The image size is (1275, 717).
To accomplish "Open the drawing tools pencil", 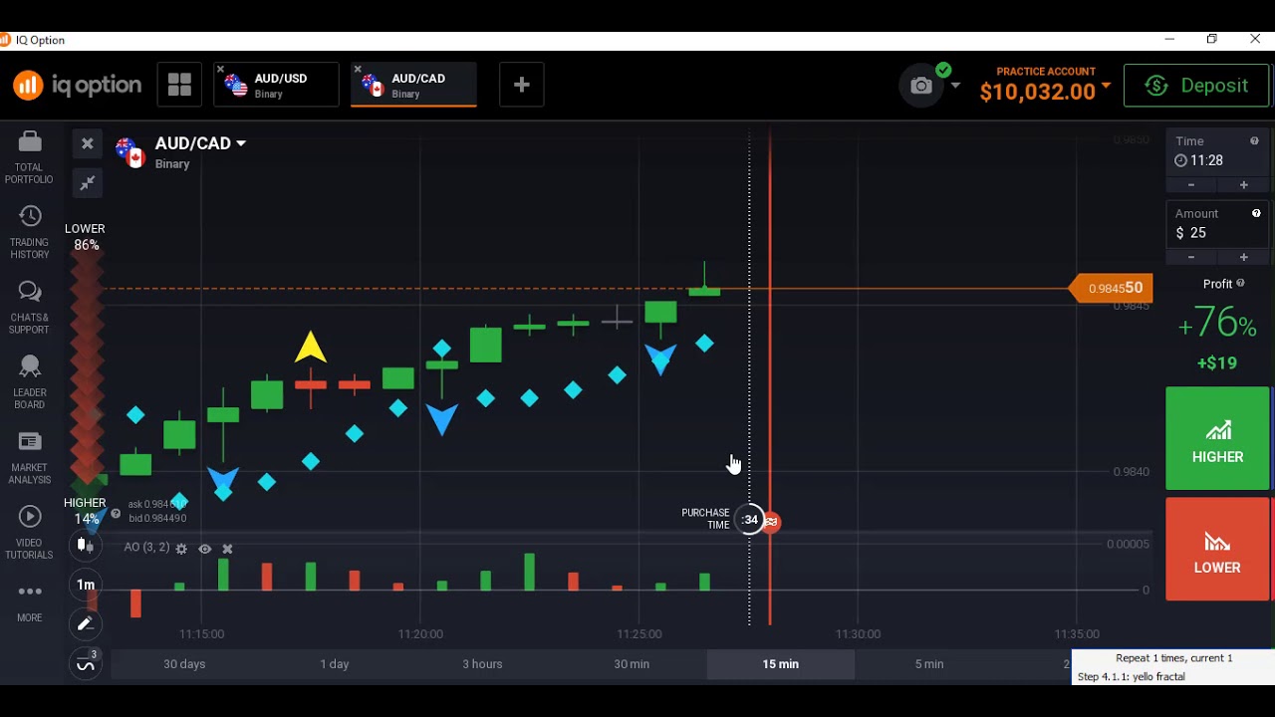I will click(x=86, y=623).
